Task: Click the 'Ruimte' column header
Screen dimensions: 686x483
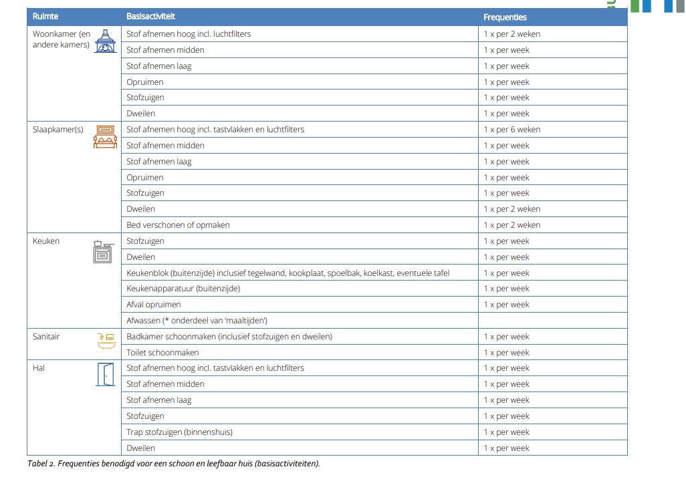Action: click(45, 17)
